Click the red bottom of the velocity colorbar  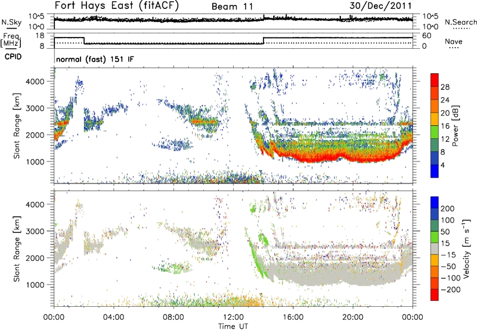435,295
